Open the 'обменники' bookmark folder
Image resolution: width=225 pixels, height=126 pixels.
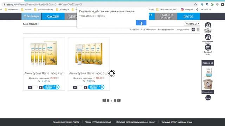click(x=12, y=9)
